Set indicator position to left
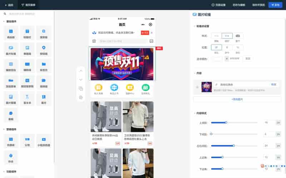The image size is (286, 178). coord(216,47)
